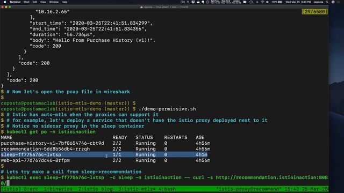The image size is (344, 193).
Task: Close the Terminal window with red button
Action: [2, 7]
